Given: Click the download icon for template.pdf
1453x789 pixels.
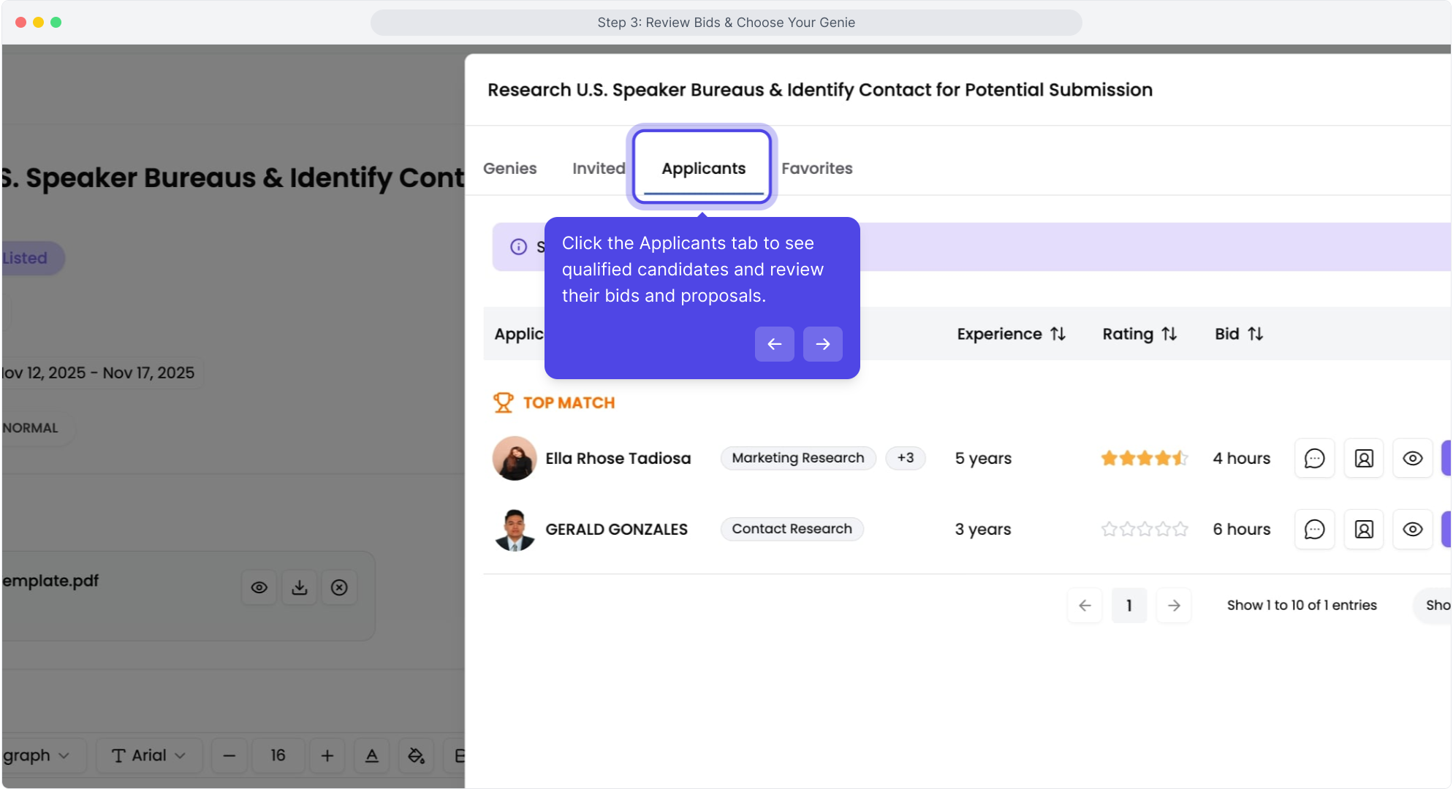Looking at the screenshot, I should click(x=299, y=587).
